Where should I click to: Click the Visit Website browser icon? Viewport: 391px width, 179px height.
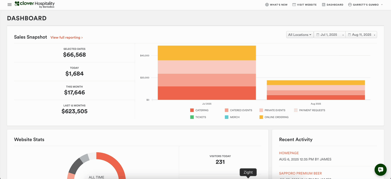click(294, 5)
